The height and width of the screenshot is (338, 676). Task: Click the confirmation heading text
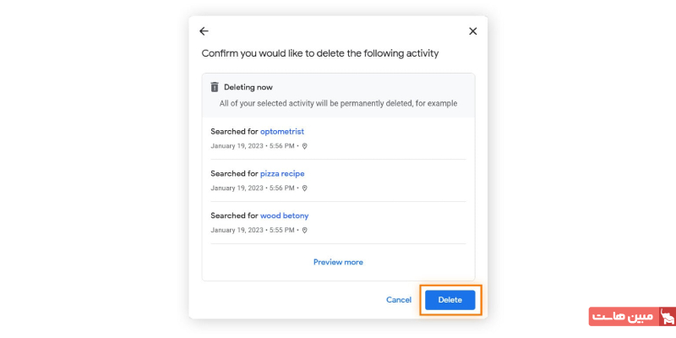pyautogui.click(x=319, y=53)
